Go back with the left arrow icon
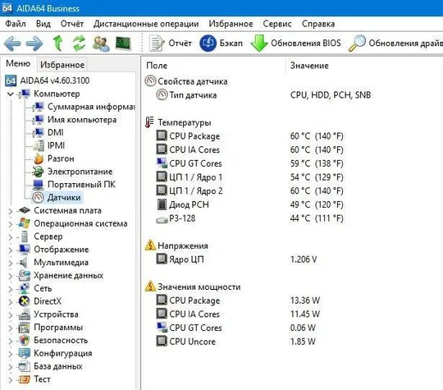This screenshot has width=443, height=390. pos(12,44)
